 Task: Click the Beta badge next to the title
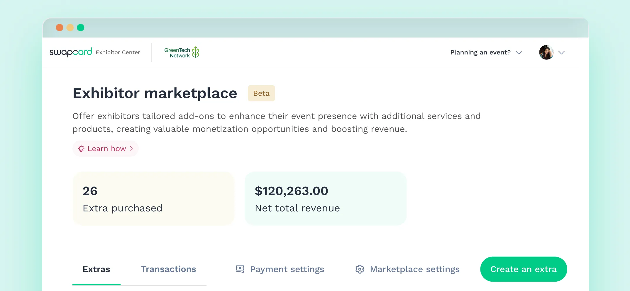point(261,93)
